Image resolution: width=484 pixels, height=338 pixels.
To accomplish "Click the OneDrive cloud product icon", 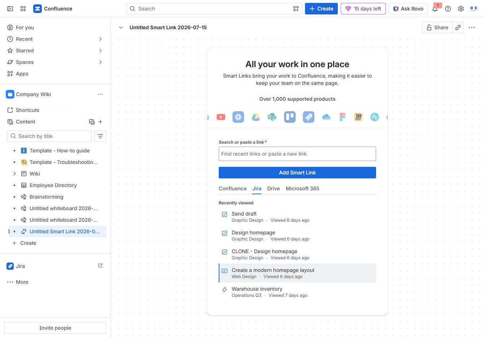I will point(326,117).
